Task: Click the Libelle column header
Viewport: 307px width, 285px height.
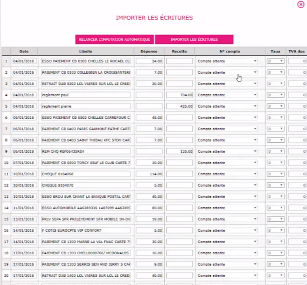Action: coord(85,51)
